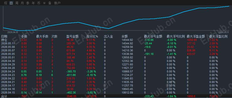Image resolution: width=232 pixels, height=98 pixels.
Task: Switch to the M tab
Action: 44,3
